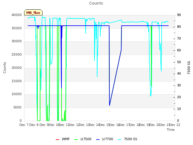Click the 90 right axis tick label
Screen dimensions: 193x145
click(179, 15)
